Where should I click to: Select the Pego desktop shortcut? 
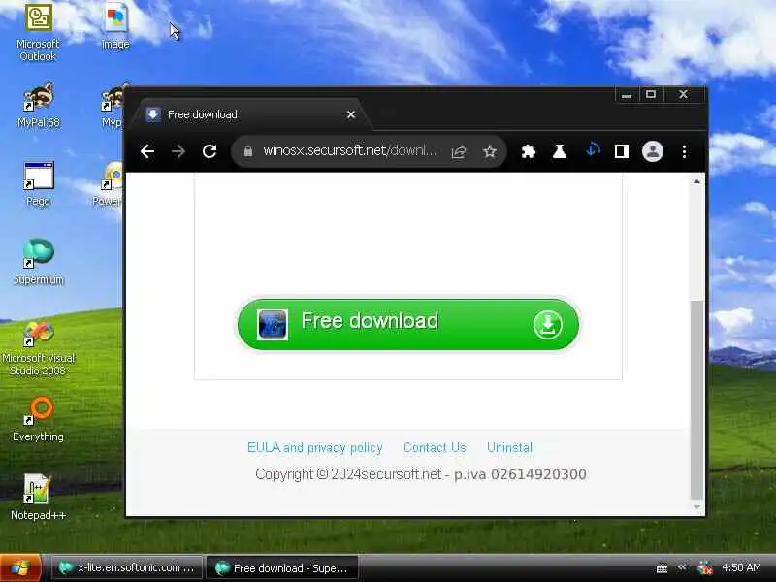38,183
